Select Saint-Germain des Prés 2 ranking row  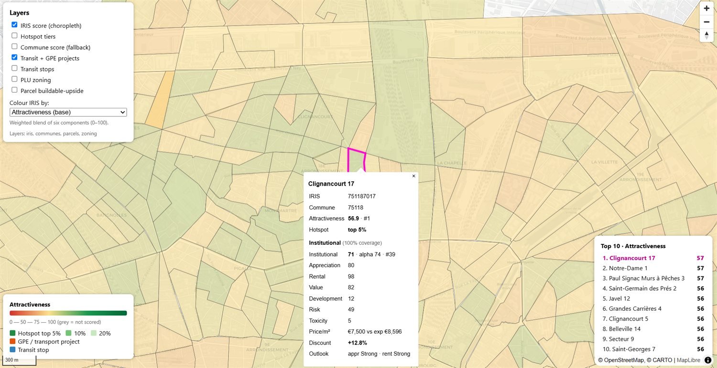point(652,288)
